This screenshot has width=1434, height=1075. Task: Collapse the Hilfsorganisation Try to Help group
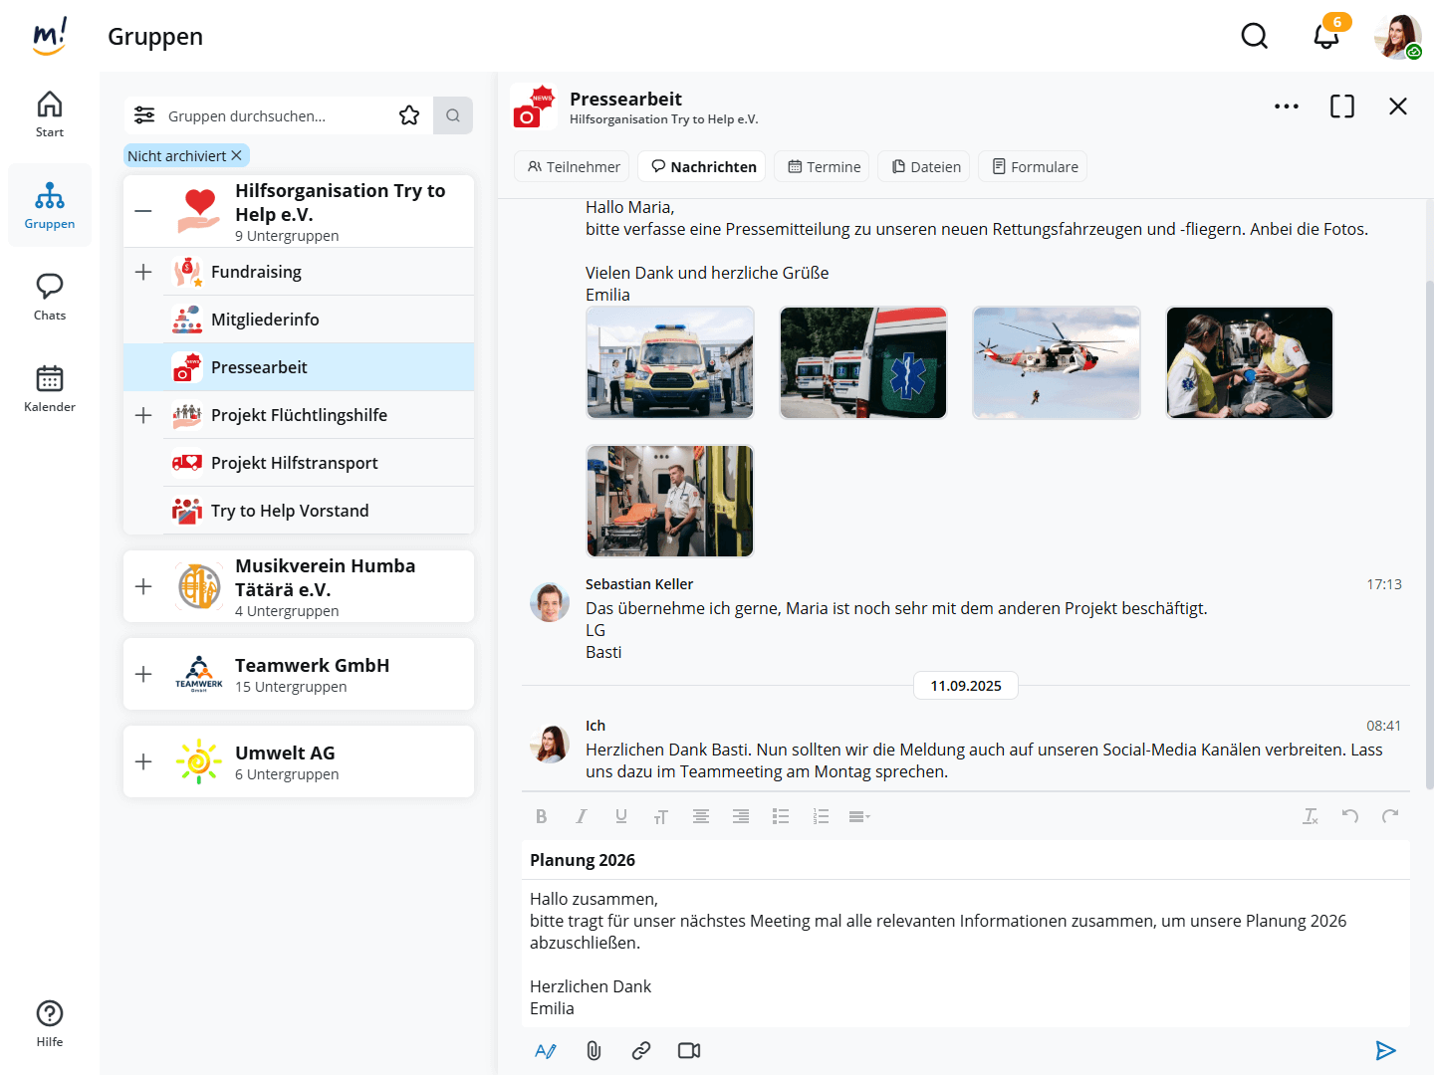(x=143, y=211)
